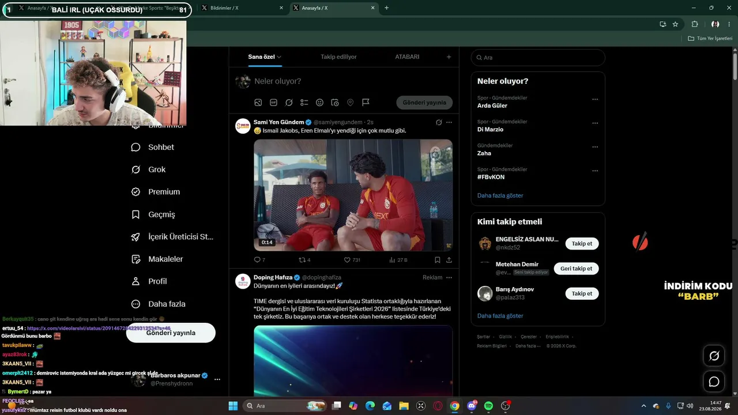Open the Gizlilik footer link

click(x=505, y=337)
